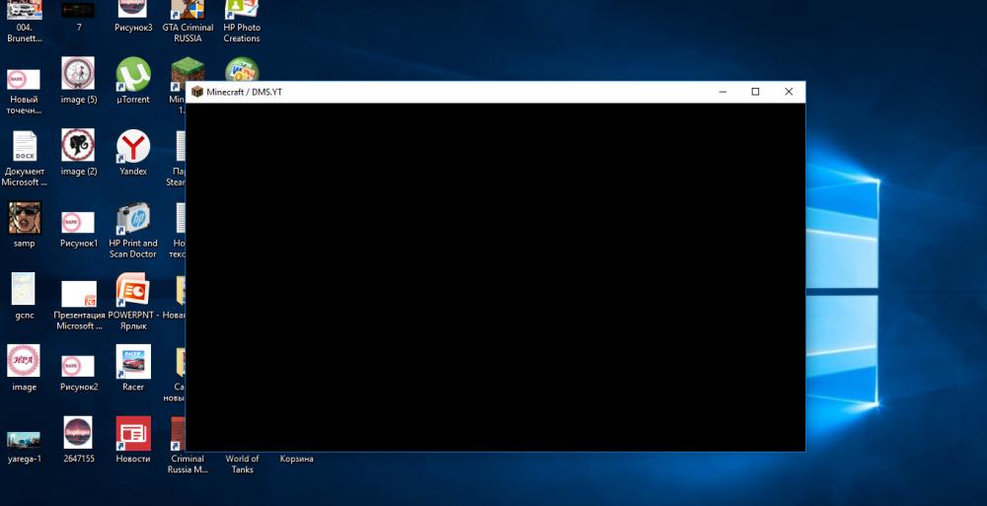987x506 pixels.
Task: Maximize the Minecraft / DMS.YT window
Action: coord(755,92)
